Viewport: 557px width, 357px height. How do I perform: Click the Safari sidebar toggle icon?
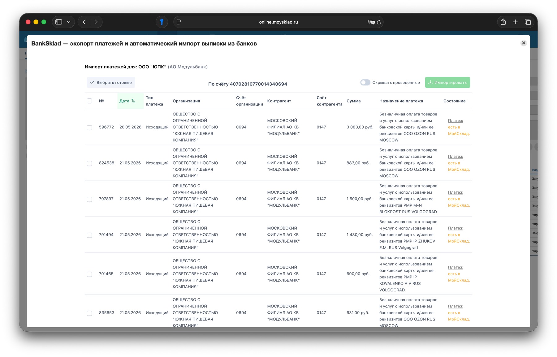59,22
